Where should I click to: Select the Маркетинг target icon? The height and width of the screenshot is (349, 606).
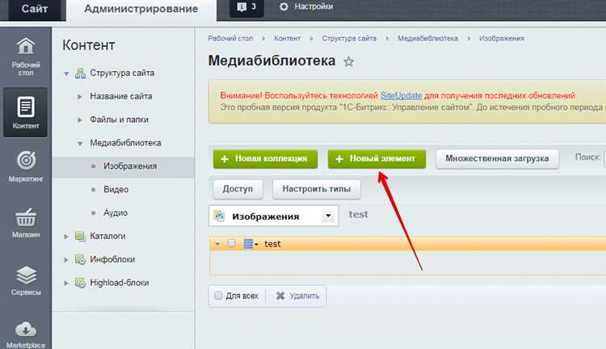26,160
